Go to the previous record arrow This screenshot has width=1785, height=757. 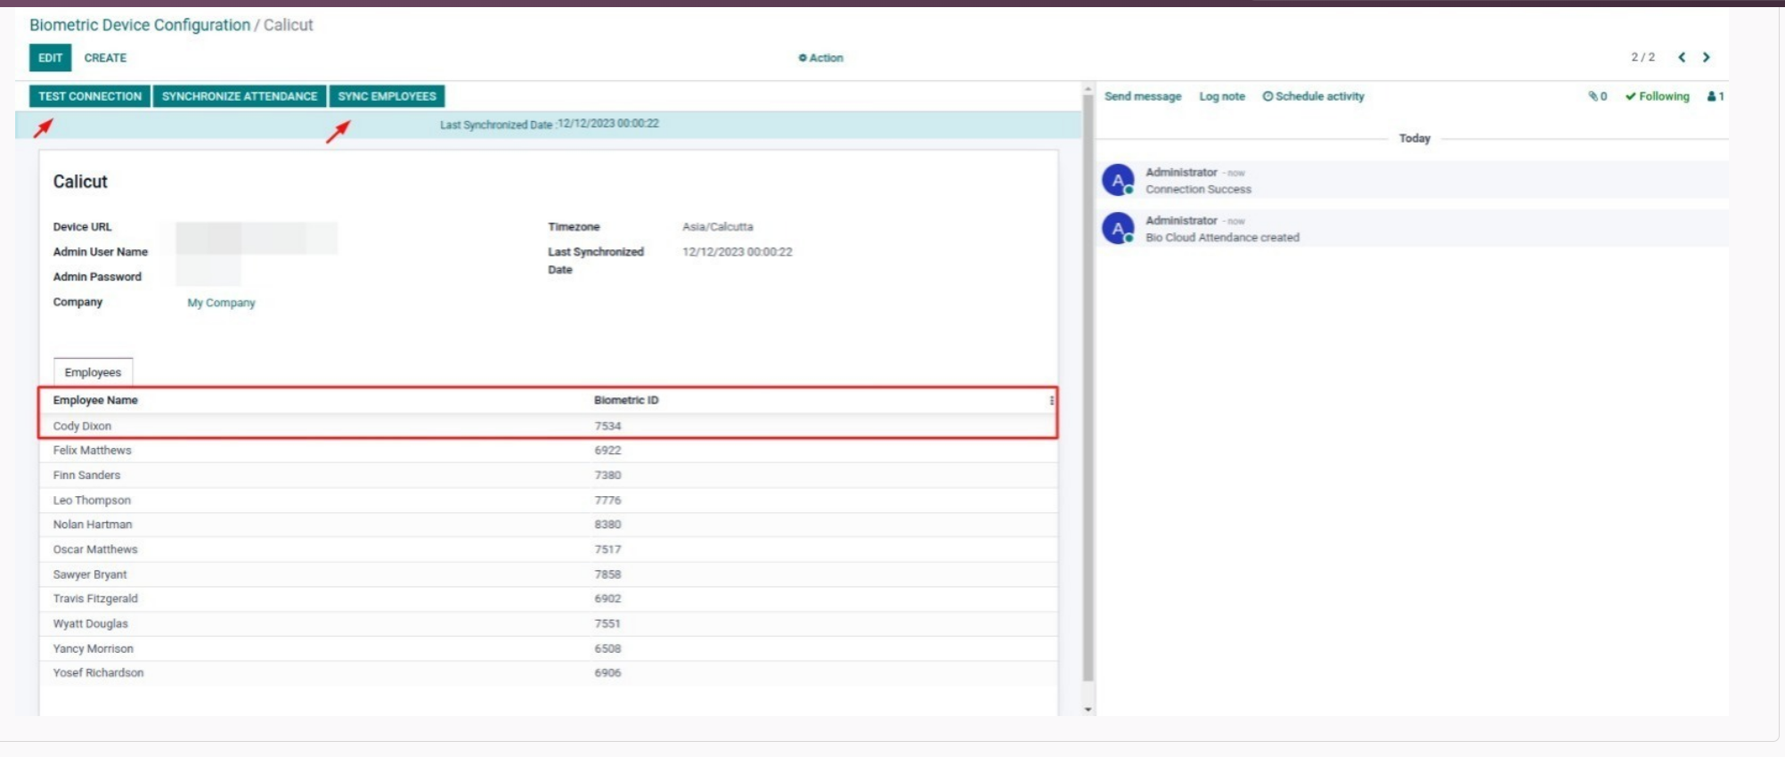[1682, 57]
